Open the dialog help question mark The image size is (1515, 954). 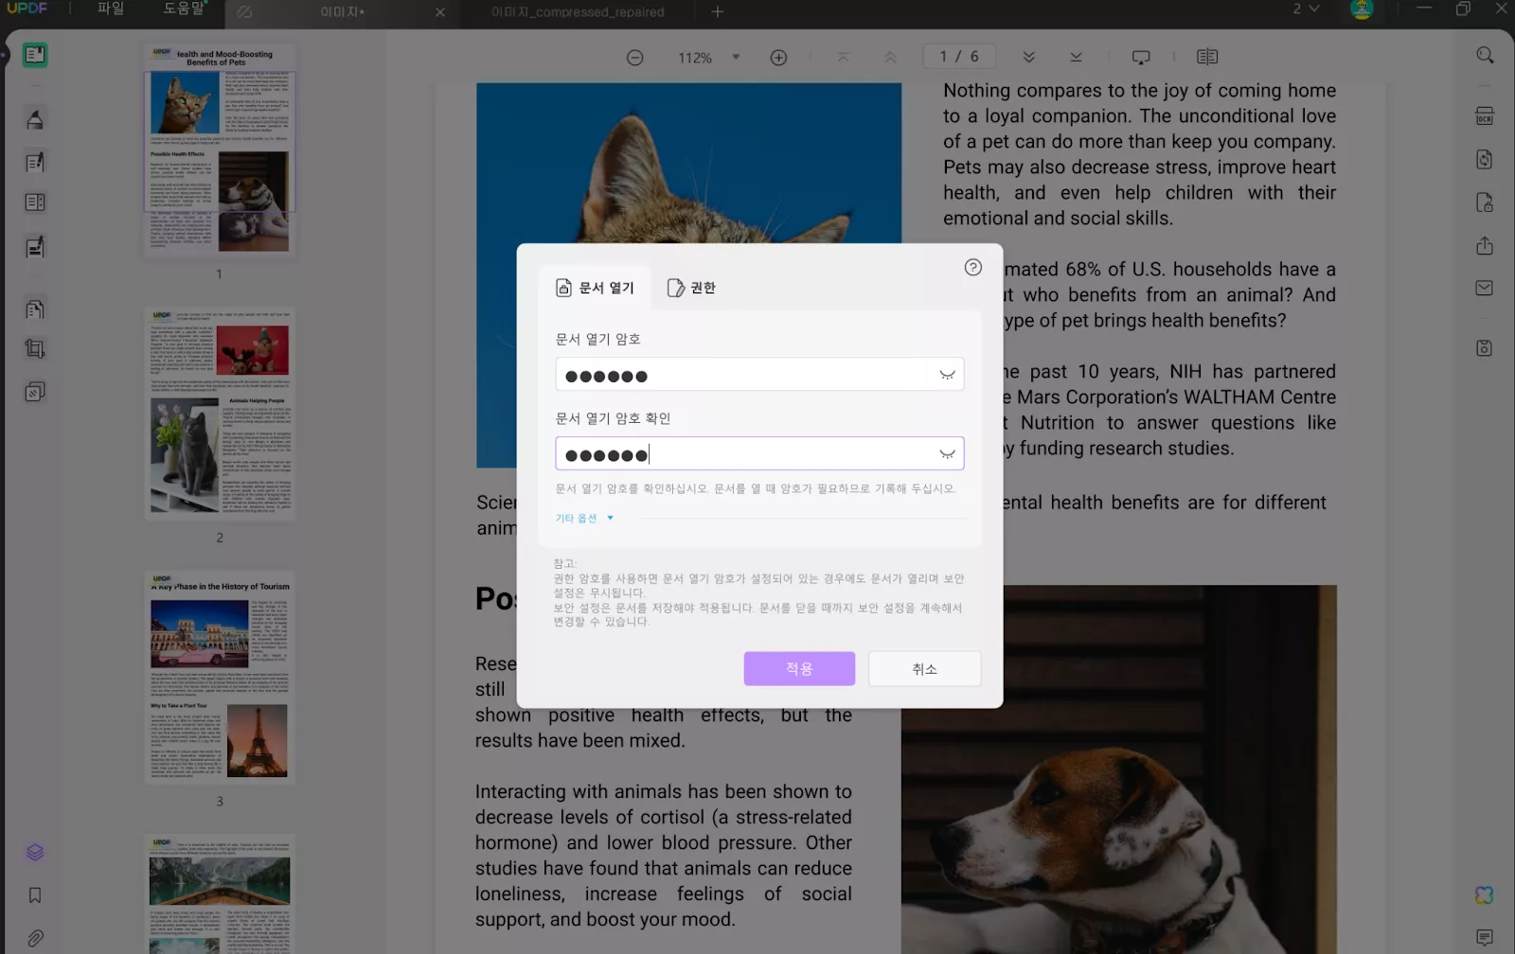pyautogui.click(x=972, y=268)
